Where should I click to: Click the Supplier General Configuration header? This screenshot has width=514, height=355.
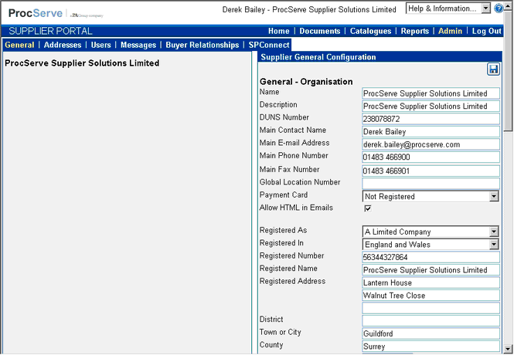tap(318, 57)
